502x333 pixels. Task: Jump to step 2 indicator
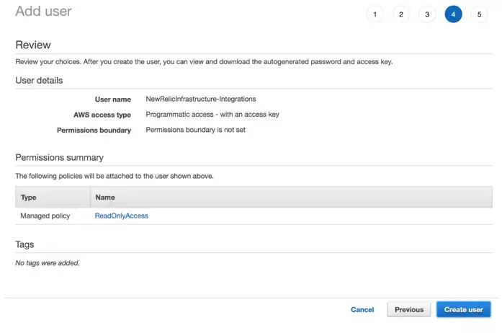tap(401, 14)
